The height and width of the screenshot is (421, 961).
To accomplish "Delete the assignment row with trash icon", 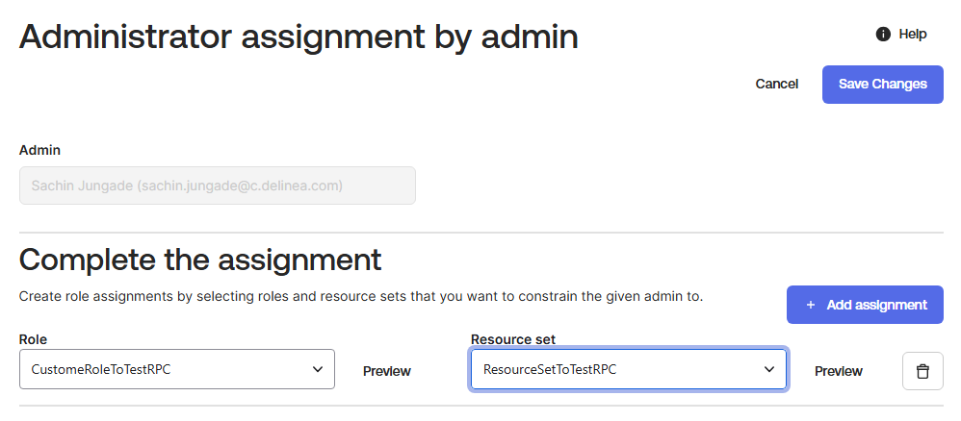I will tap(922, 371).
